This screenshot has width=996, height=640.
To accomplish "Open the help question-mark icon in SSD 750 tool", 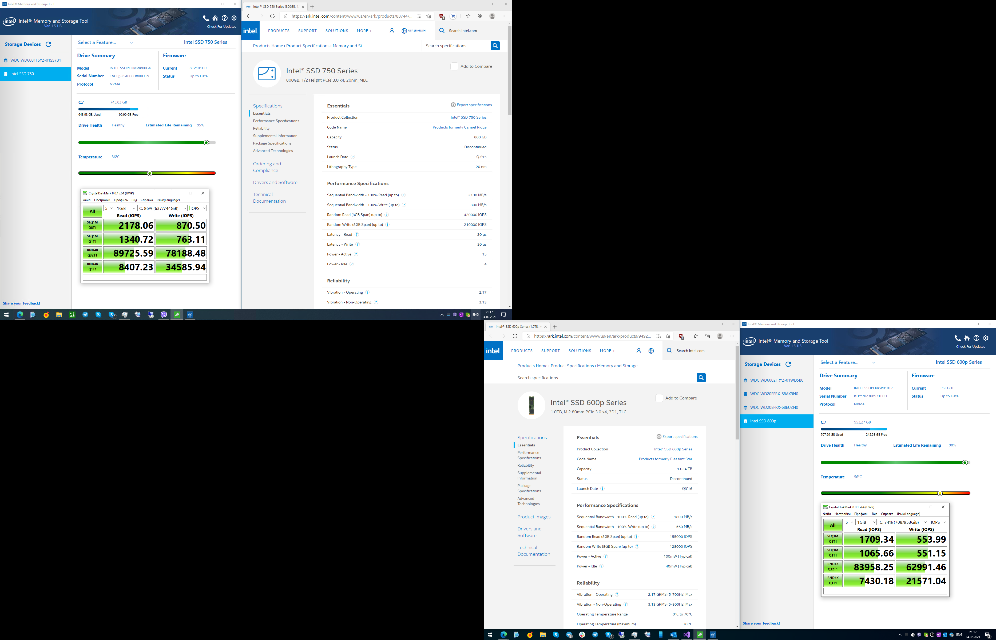I will [225, 18].
